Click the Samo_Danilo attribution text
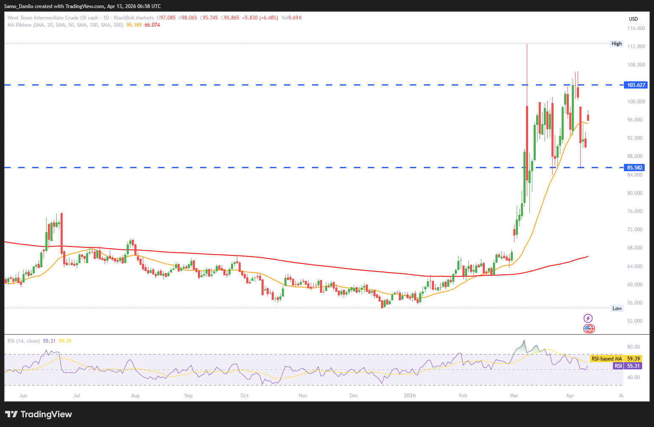The height and width of the screenshot is (427, 654). pos(19,6)
